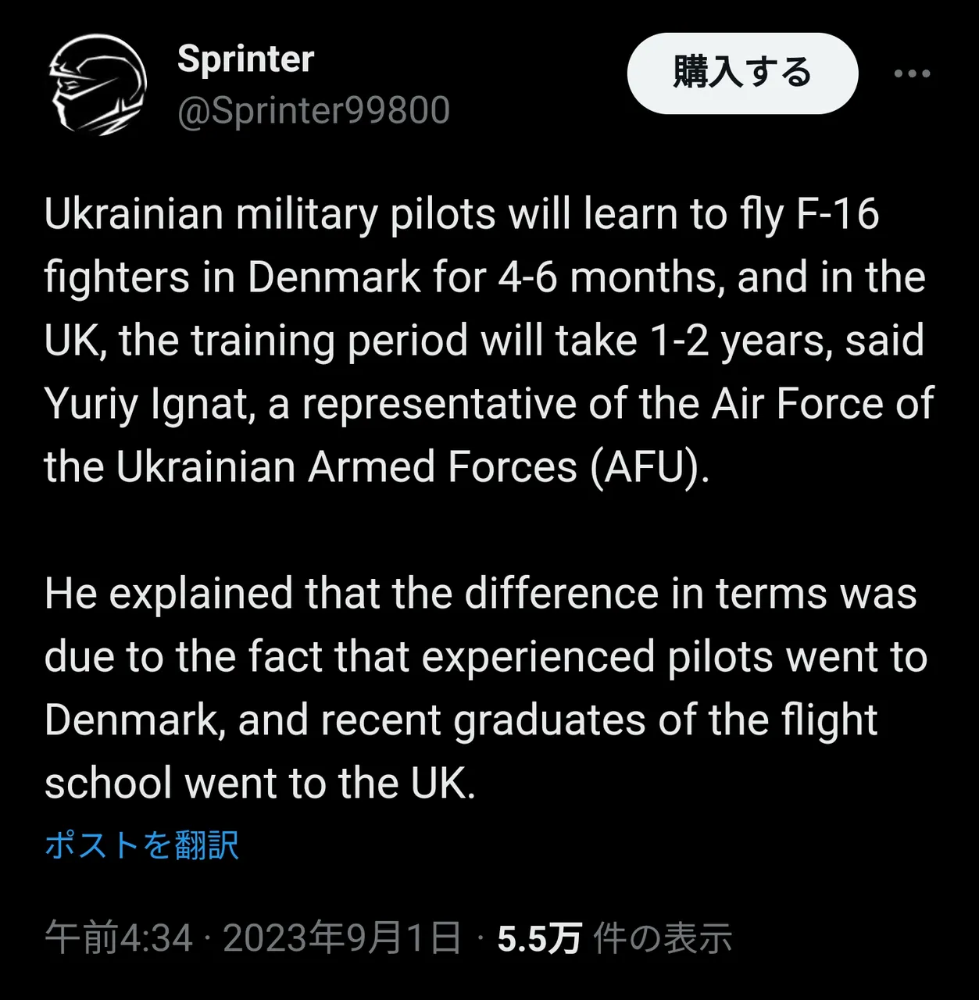Image resolution: width=979 pixels, height=1000 pixels.
Task: Open the Sprinter display name profile
Action: click(x=245, y=59)
